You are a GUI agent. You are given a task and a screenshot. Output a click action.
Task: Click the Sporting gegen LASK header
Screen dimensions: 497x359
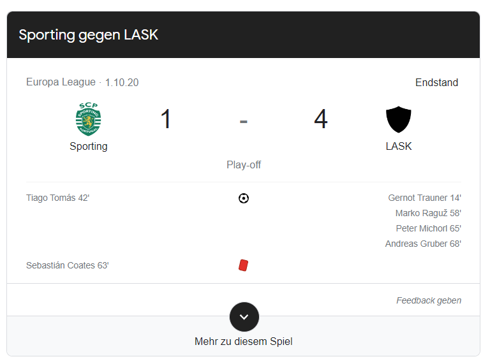click(x=89, y=35)
